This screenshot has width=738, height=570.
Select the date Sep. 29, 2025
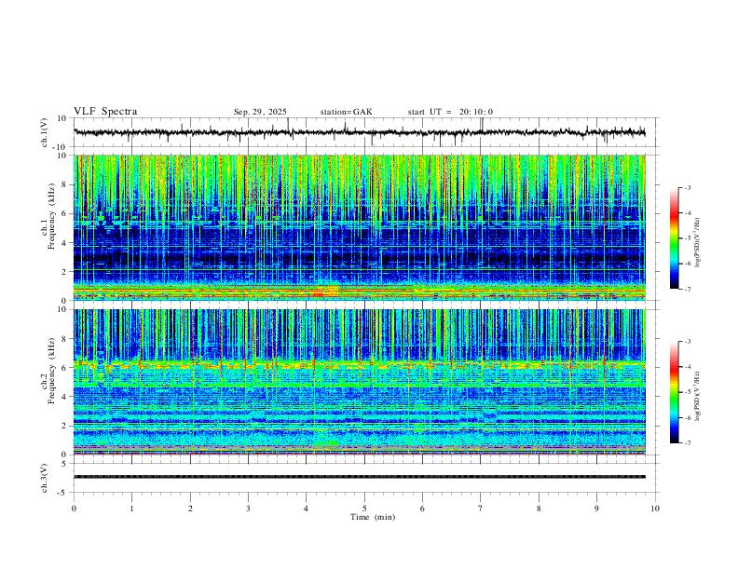click(x=260, y=112)
